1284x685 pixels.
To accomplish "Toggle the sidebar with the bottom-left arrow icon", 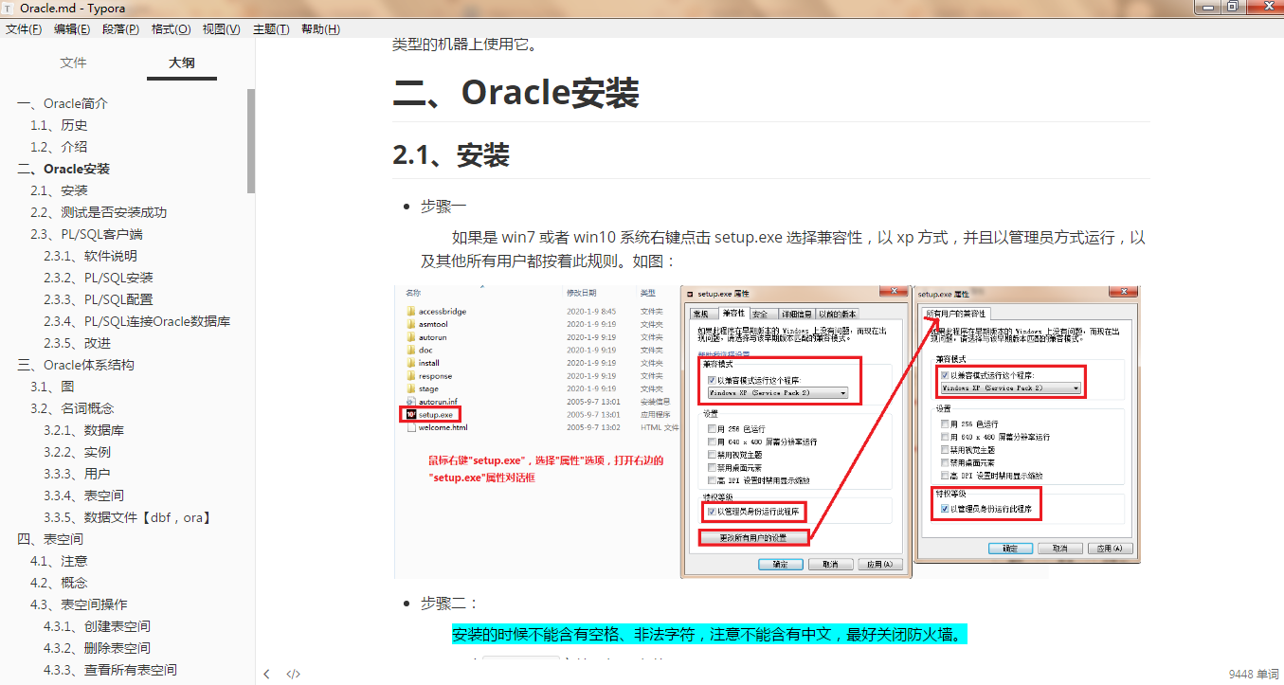I will 266,675.
